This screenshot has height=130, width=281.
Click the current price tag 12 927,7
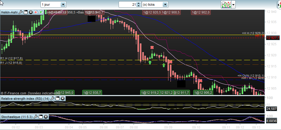(273, 38)
